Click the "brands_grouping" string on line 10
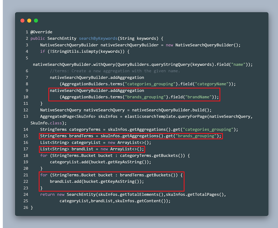The height and width of the screenshot is (228, 278). point(145,97)
